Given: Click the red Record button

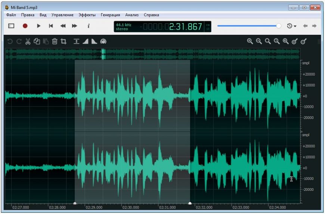Looking at the screenshot, I should [25, 26].
